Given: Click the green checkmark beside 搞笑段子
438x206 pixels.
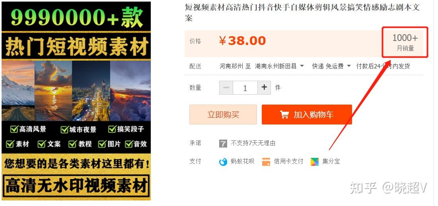Looking at the screenshot, I should [112, 129].
